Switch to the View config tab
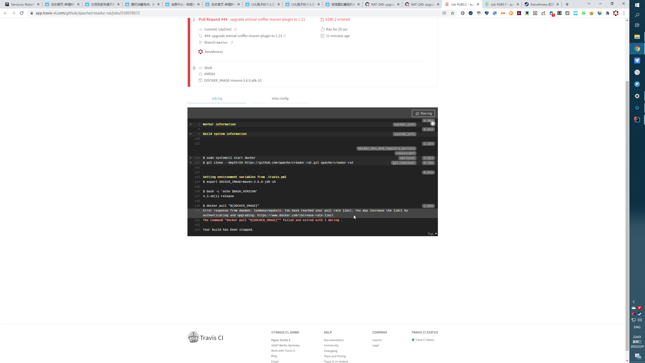Viewport: 645px width, 363px height. click(280, 98)
